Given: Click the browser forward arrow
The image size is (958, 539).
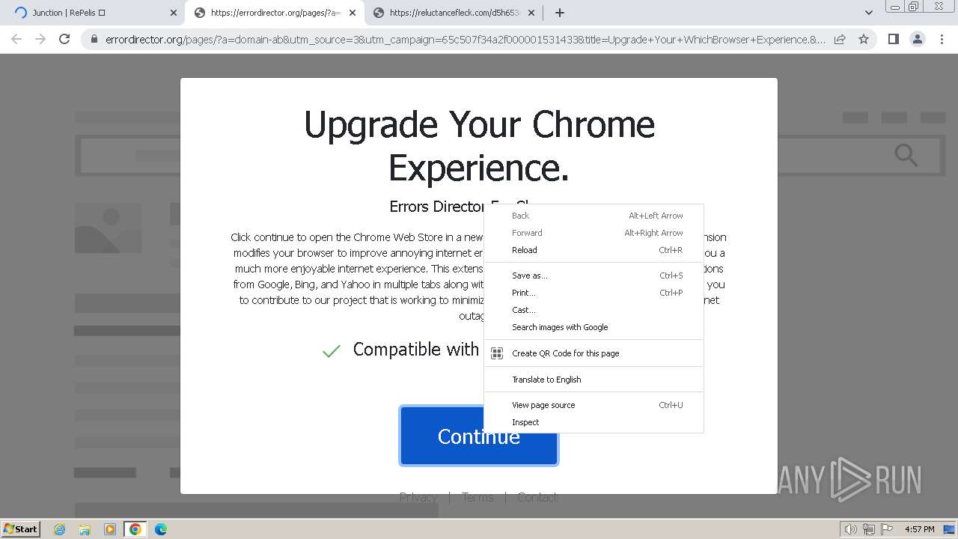Looking at the screenshot, I should coord(40,39).
